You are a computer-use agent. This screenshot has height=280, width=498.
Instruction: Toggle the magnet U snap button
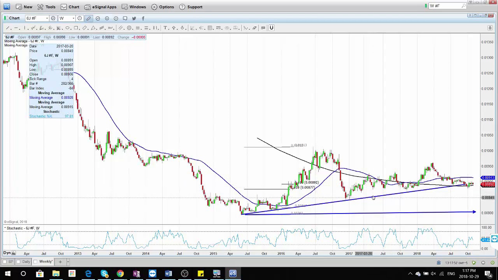coord(272,28)
